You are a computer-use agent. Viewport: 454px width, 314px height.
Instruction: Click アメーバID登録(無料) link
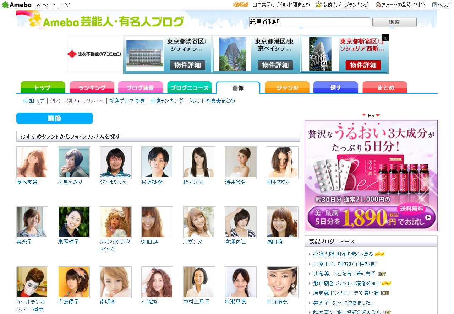403,5
